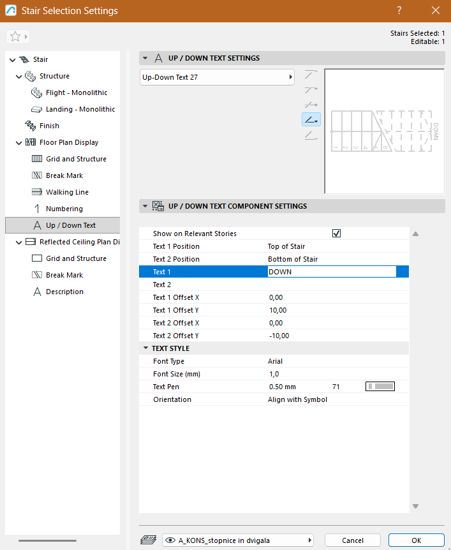Click the Text 2 row label
The height and width of the screenshot is (550, 451).
coord(161,285)
